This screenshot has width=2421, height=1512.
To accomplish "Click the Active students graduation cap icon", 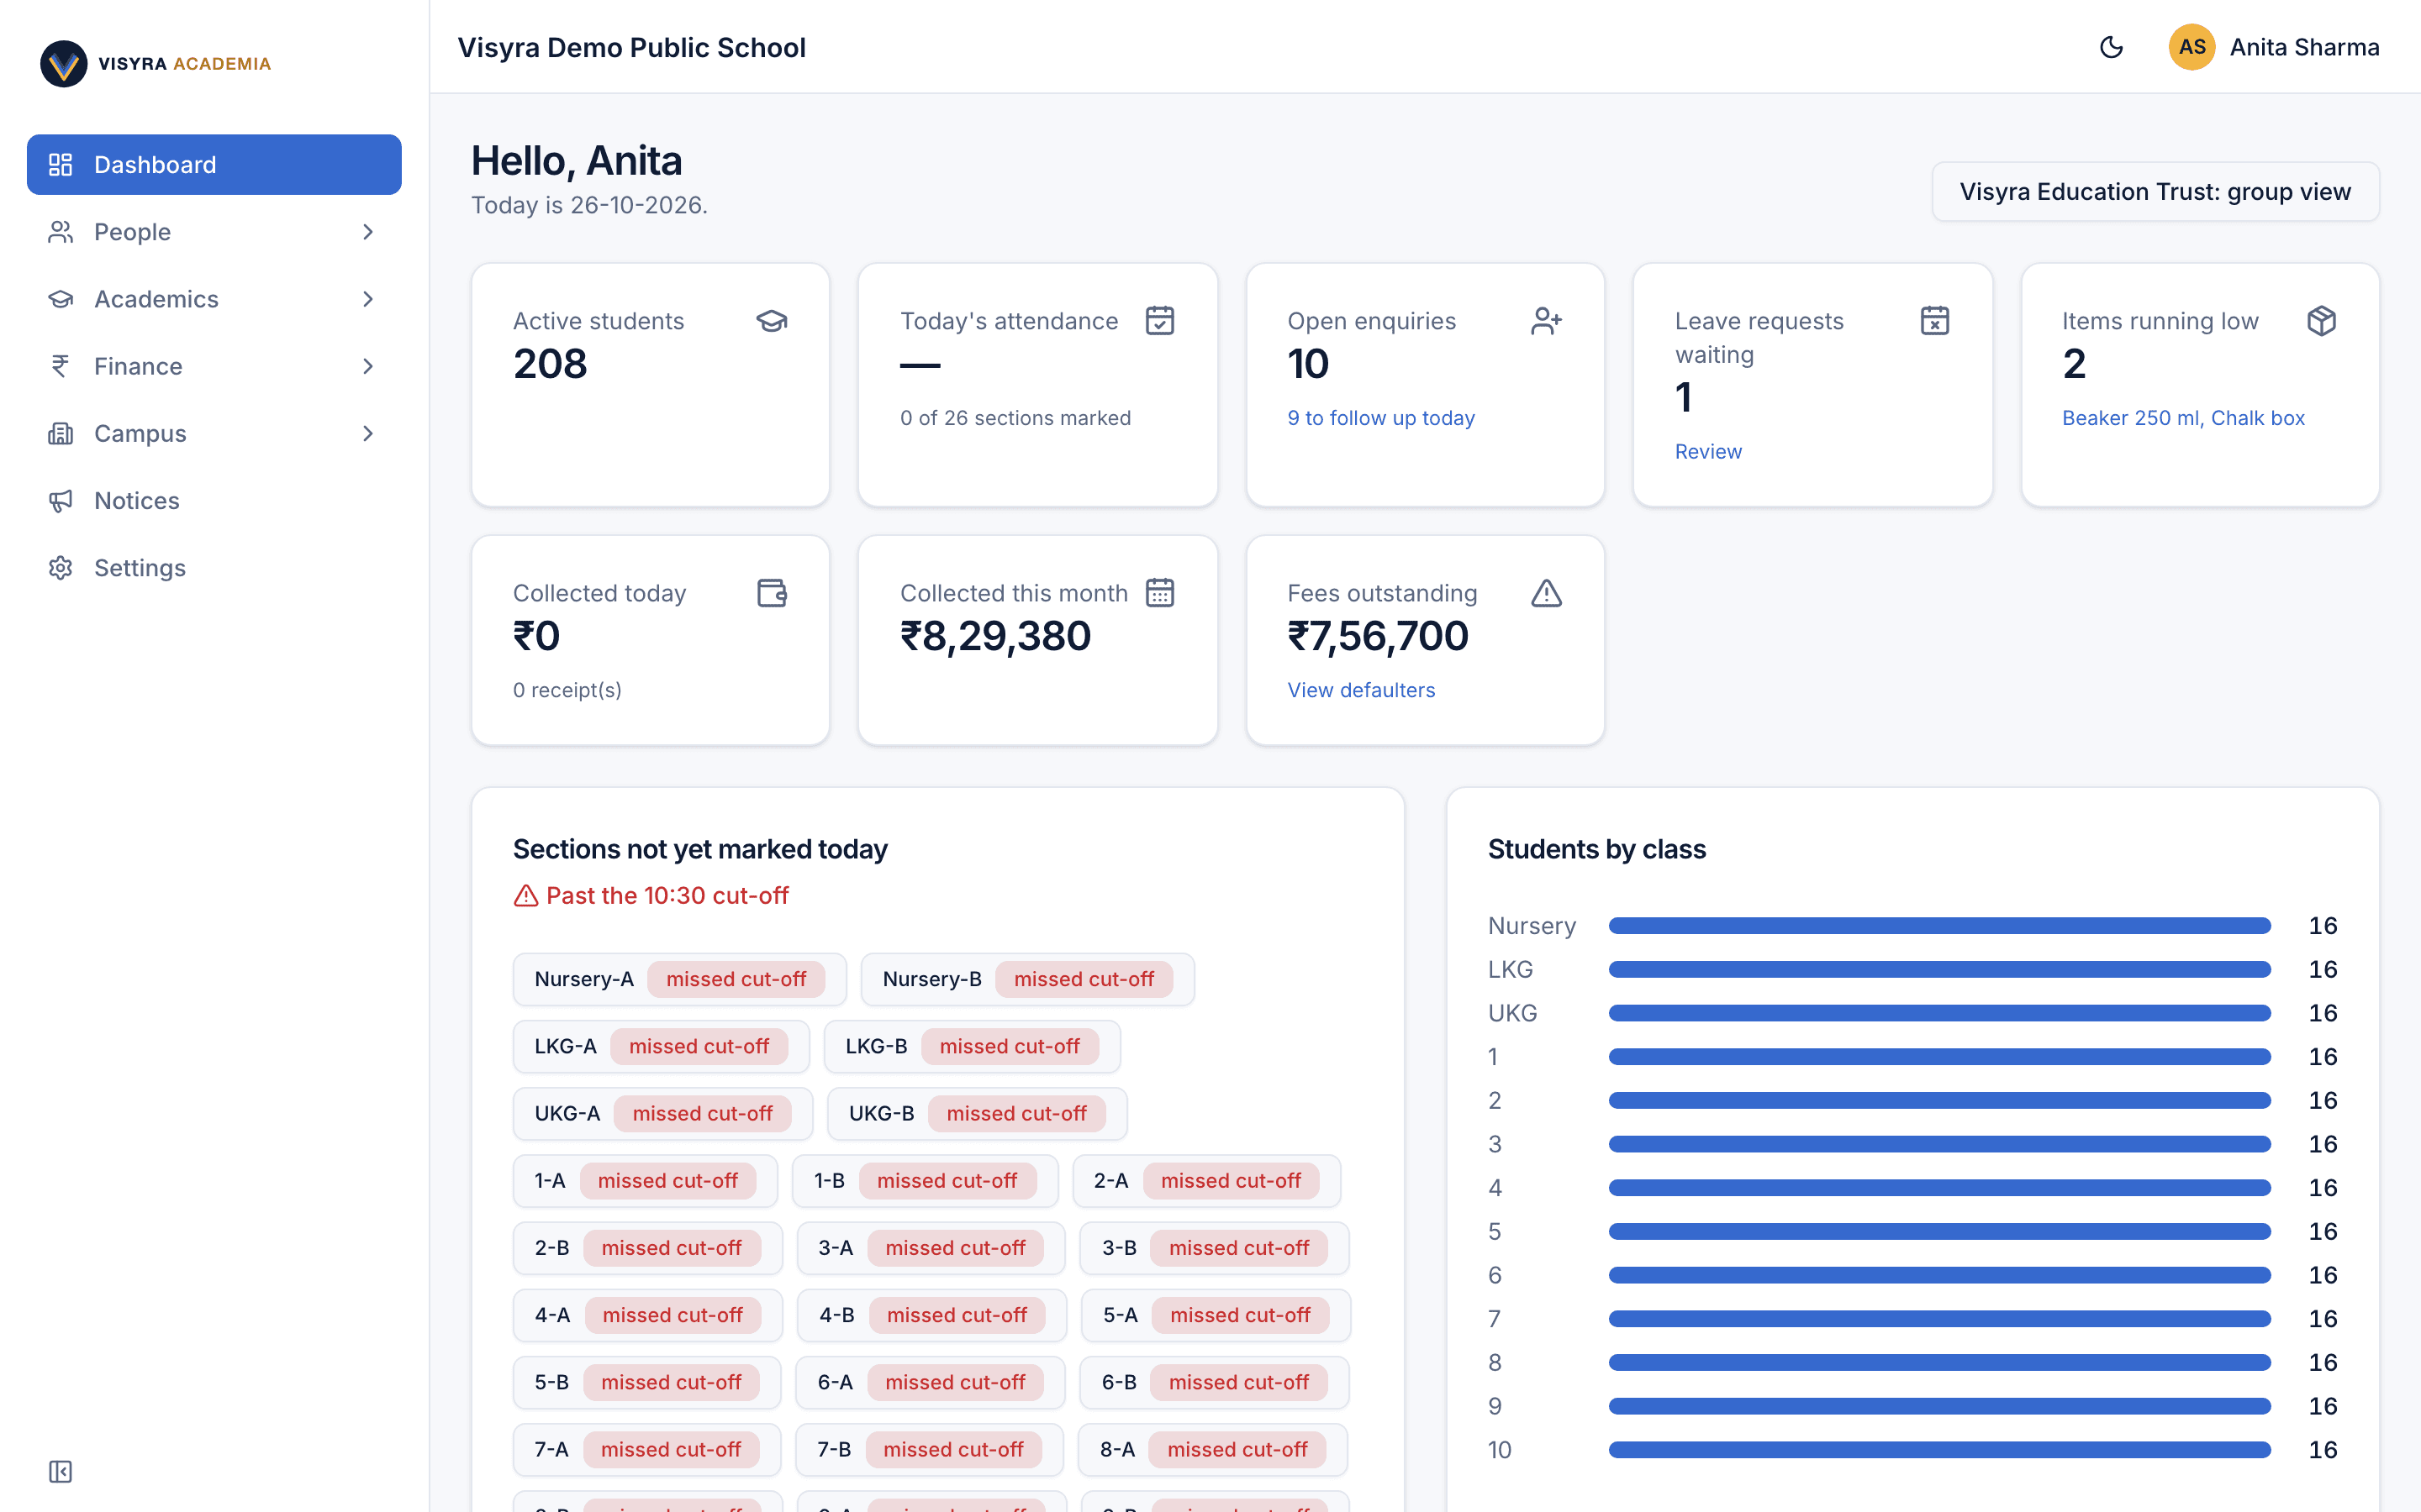I will (772, 321).
